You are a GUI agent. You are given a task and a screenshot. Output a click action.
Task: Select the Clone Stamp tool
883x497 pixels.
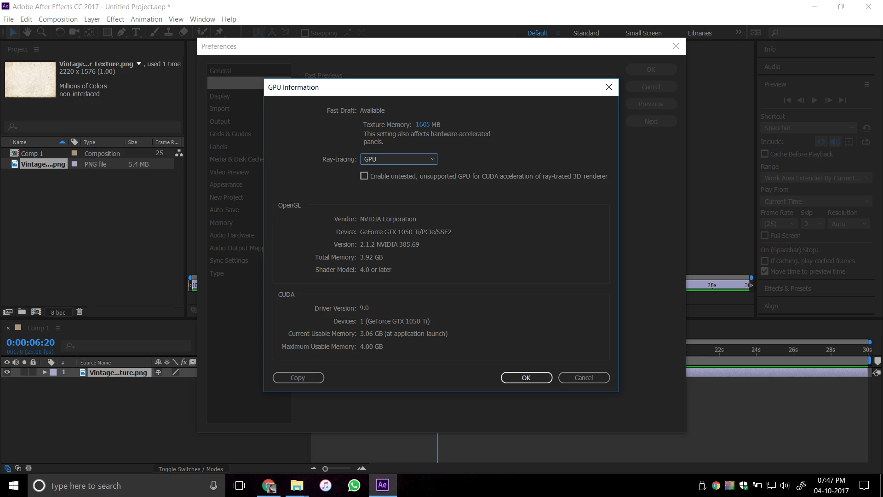pyautogui.click(x=169, y=32)
